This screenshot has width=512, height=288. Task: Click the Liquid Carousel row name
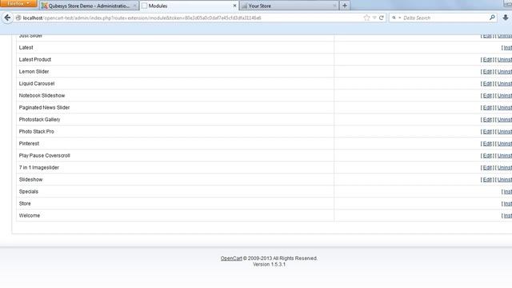pos(37,83)
